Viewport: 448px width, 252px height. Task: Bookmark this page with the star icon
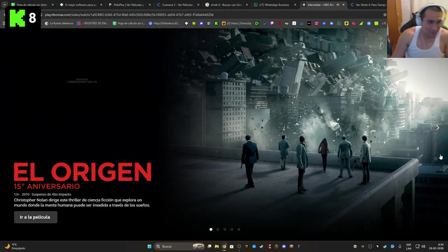coord(385,15)
